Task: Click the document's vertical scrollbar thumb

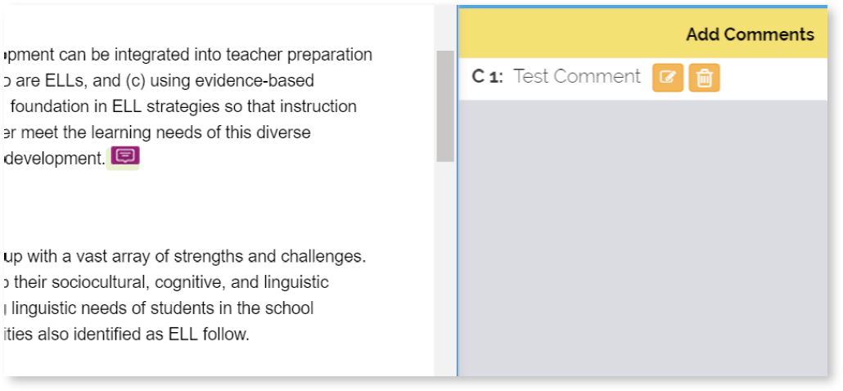Action: [x=445, y=106]
